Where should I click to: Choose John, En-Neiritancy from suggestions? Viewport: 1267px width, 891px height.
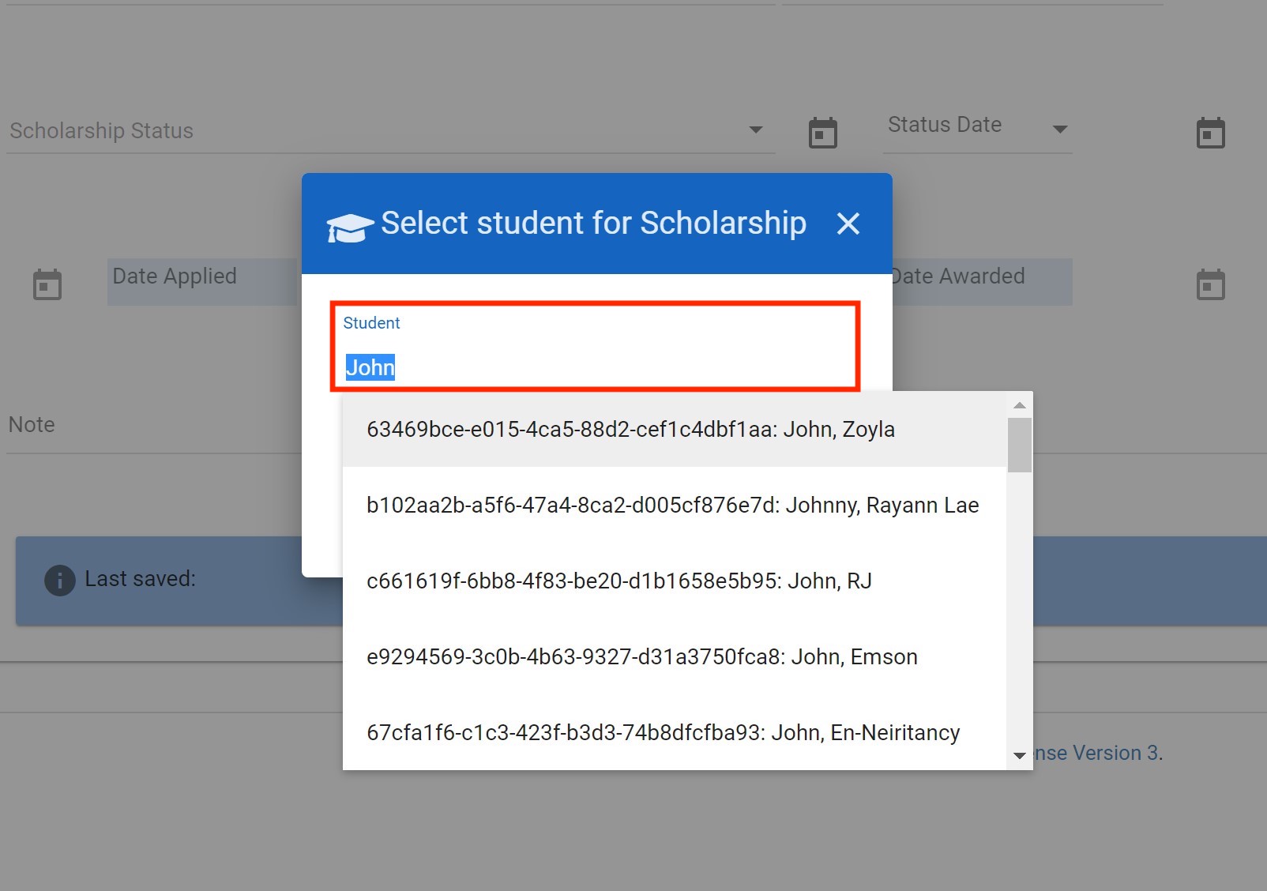663,733
